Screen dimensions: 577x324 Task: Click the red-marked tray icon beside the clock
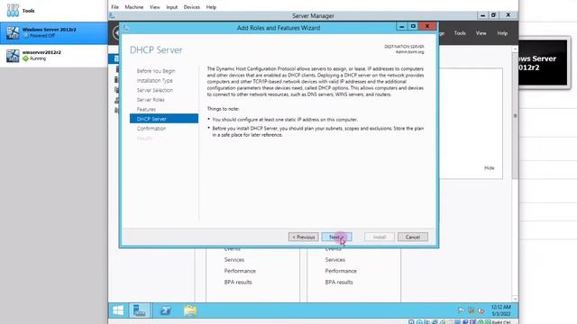pyautogui.click(x=481, y=310)
